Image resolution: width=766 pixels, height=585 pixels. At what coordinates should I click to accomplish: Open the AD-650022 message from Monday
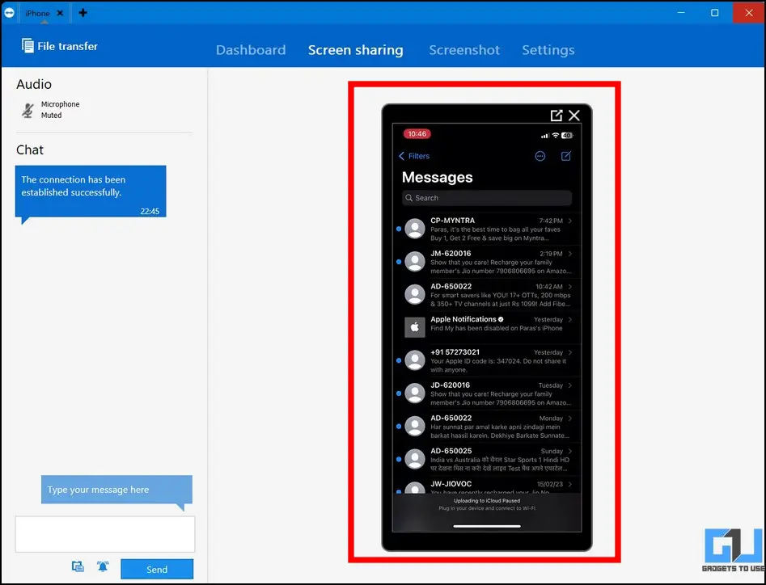click(487, 427)
